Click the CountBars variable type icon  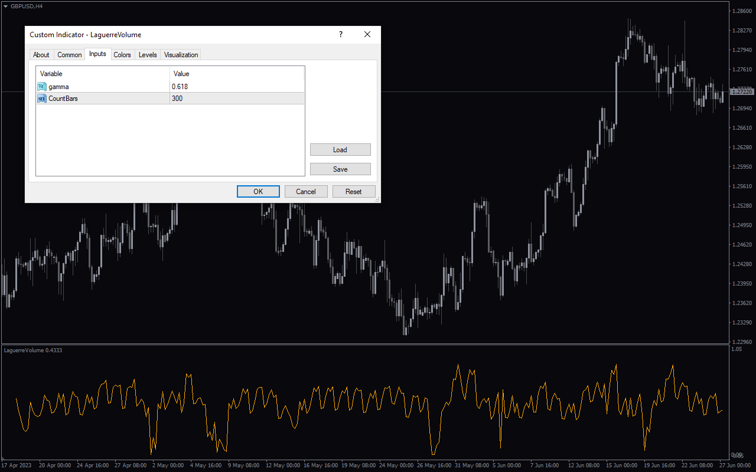click(x=42, y=99)
